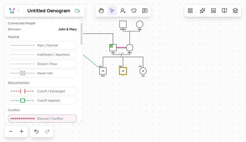
Task: Select Lisa's circle node
Action: coord(143,71)
